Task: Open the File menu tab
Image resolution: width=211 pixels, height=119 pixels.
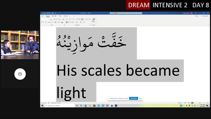Action: click(x=43, y=16)
